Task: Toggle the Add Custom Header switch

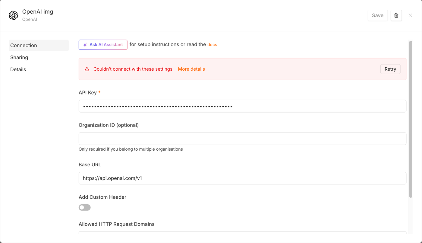Action: coord(85,207)
